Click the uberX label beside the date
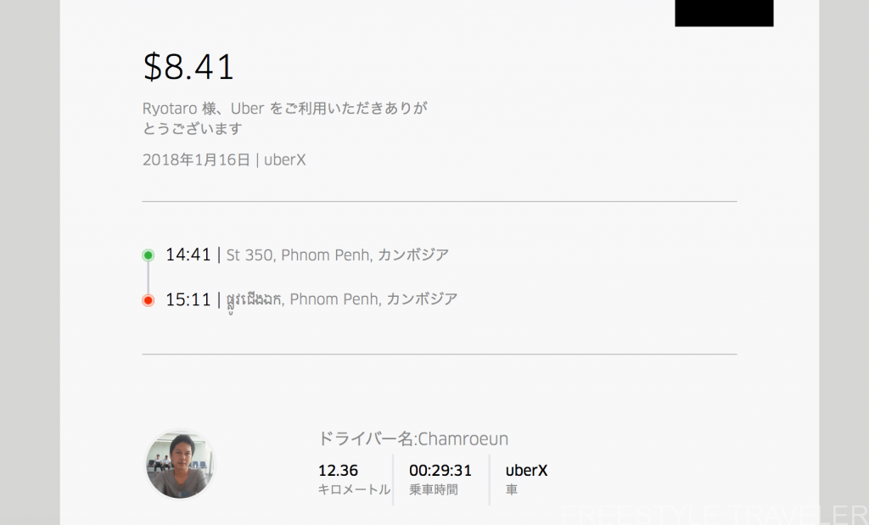 pos(285,160)
